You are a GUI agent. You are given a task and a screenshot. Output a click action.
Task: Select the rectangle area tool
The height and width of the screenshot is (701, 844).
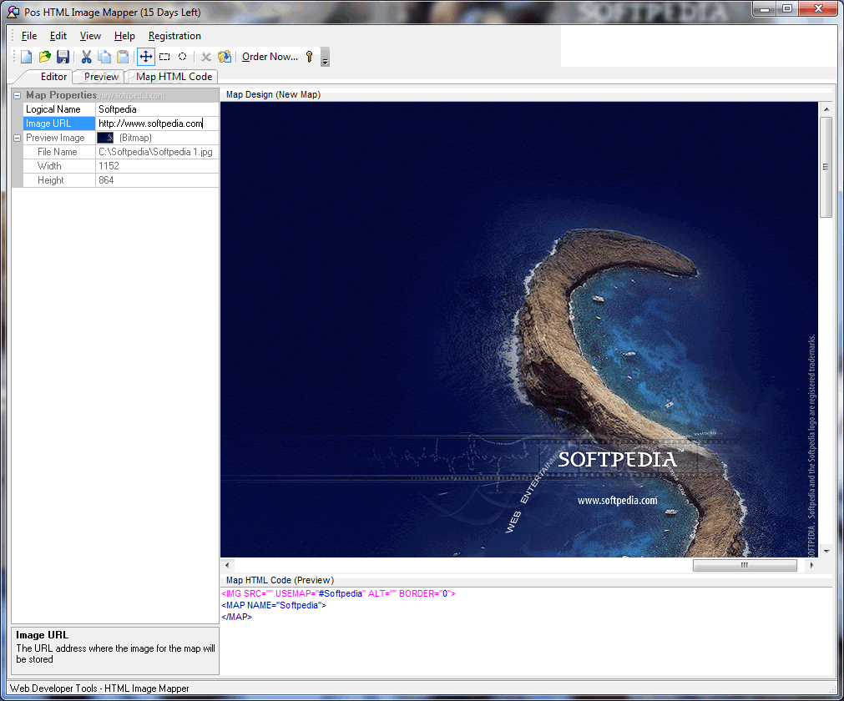pos(164,57)
